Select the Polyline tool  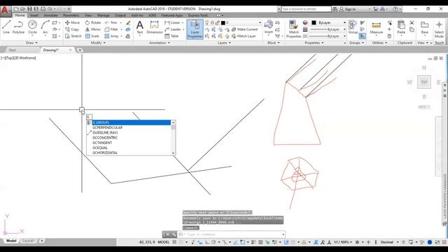[18, 27]
